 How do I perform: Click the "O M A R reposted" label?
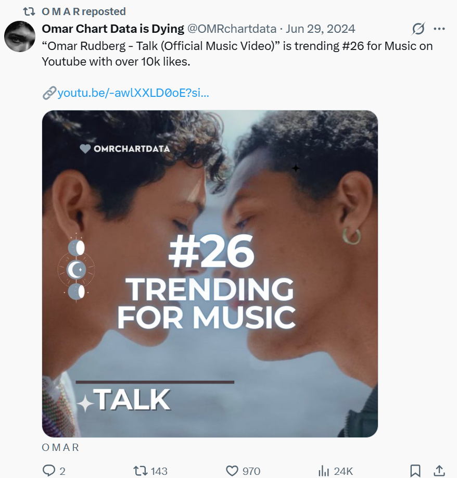pos(83,11)
